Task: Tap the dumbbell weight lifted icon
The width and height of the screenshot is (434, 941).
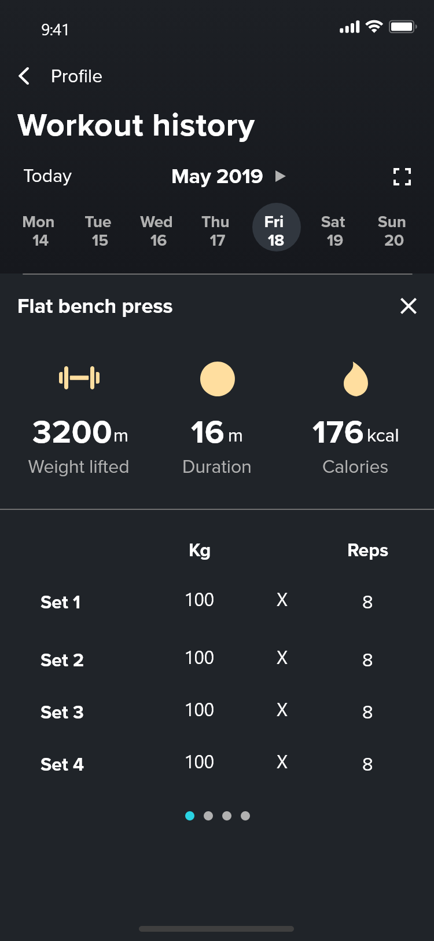Action: click(79, 378)
